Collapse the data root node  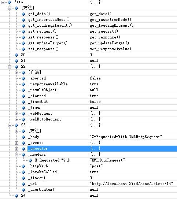[x=3, y=2]
